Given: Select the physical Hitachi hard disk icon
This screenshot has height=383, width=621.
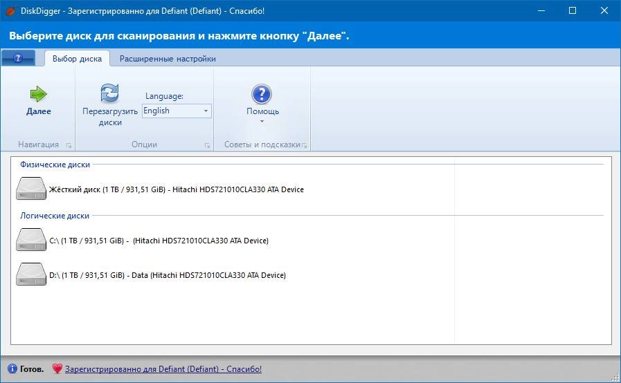Looking at the screenshot, I should (x=31, y=188).
